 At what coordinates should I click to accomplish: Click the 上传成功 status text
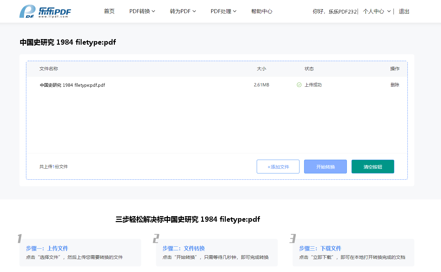[313, 85]
